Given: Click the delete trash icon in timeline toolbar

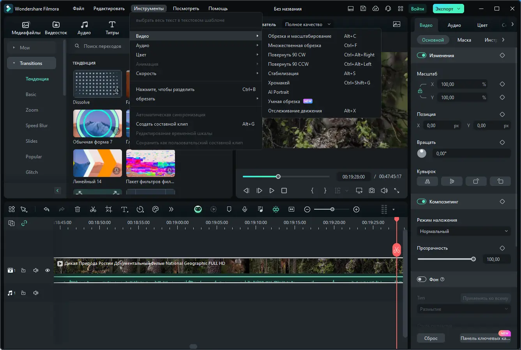Looking at the screenshot, I should (x=78, y=210).
